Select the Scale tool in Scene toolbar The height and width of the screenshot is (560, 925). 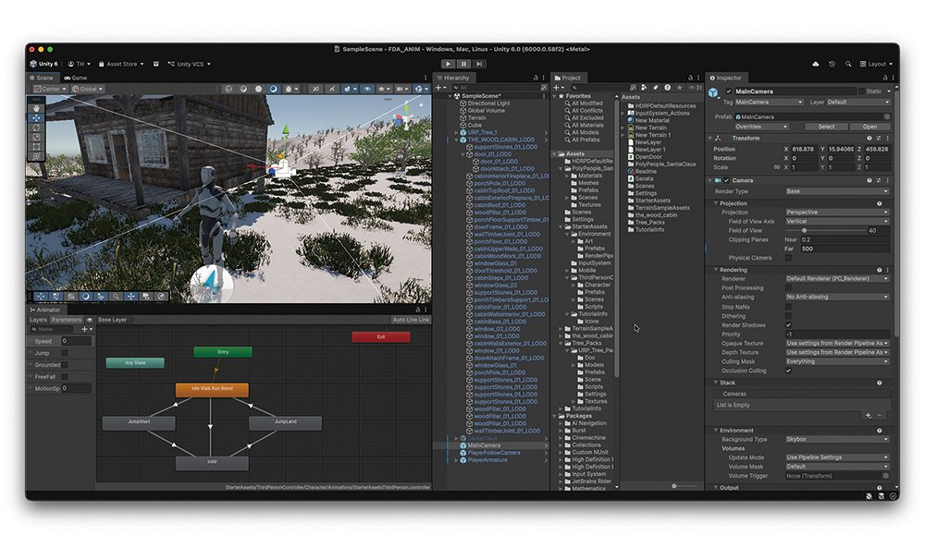37,137
